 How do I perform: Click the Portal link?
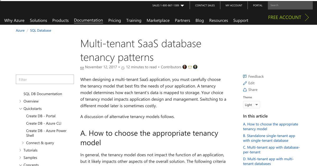[258, 5]
